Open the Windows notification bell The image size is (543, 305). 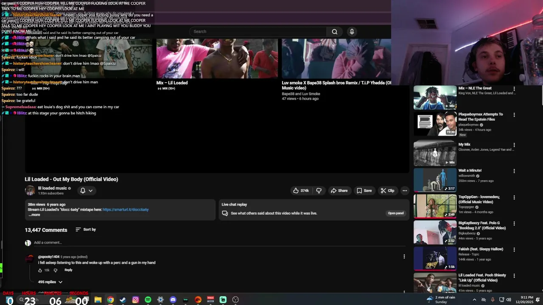pos(538,300)
